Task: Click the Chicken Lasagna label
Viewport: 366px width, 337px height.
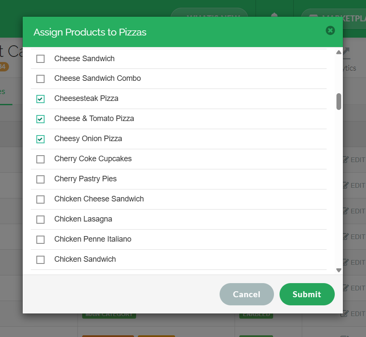Action: 83,219
